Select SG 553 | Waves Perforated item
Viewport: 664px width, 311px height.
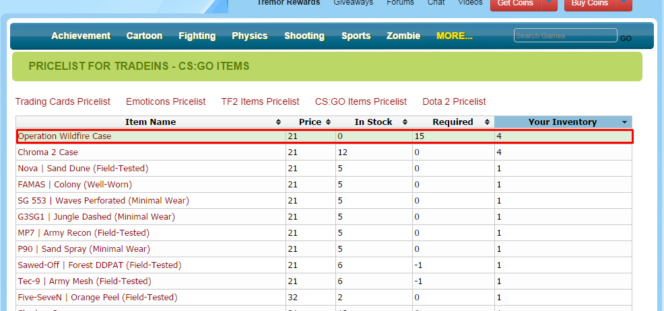click(x=103, y=201)
